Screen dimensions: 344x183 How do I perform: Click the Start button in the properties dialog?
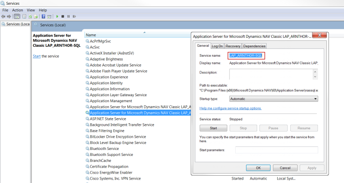213,128
